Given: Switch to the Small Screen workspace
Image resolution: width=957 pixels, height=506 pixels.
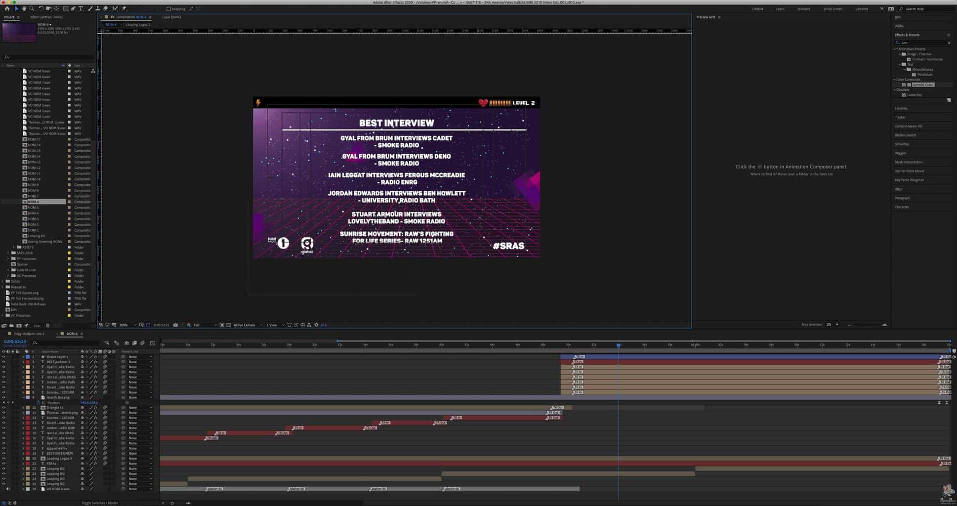Looking at the screenshot, I should tap(832, 9).
